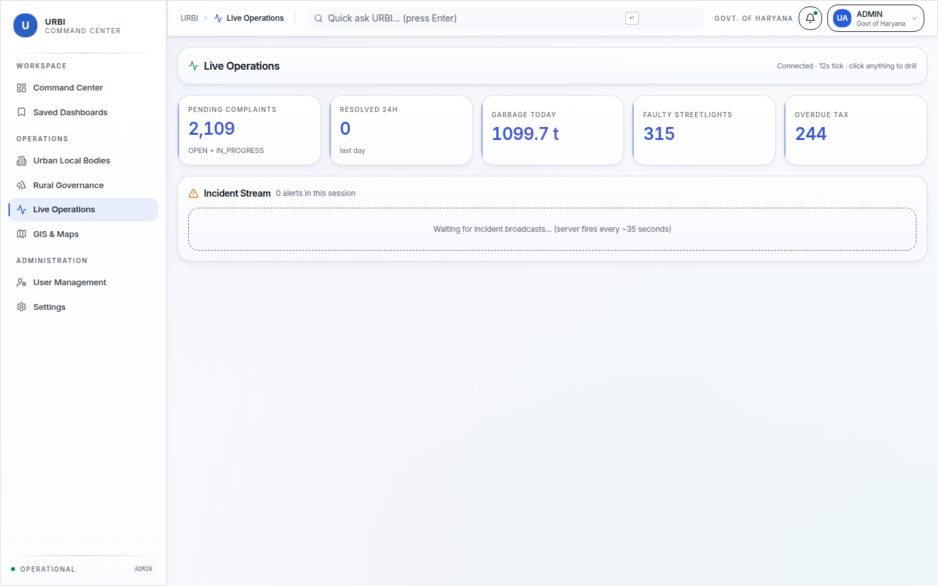
Task: Click the GIS & Maps map icon
Action: [x=21, y=234]
